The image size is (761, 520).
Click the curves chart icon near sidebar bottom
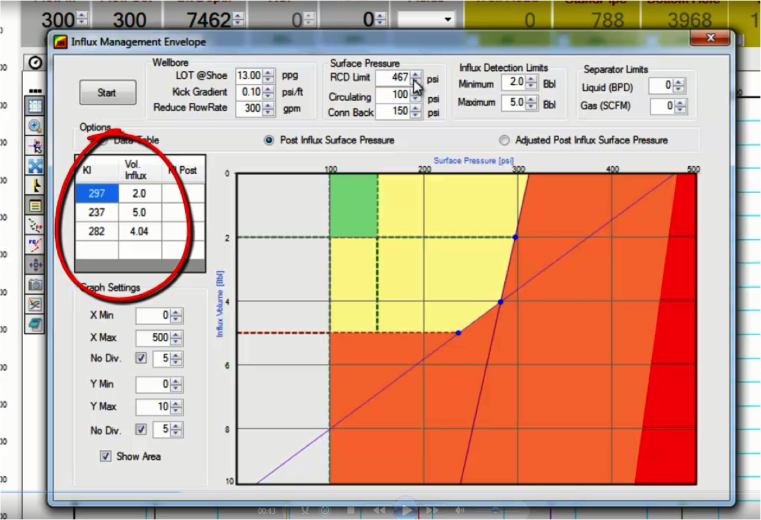35,304
